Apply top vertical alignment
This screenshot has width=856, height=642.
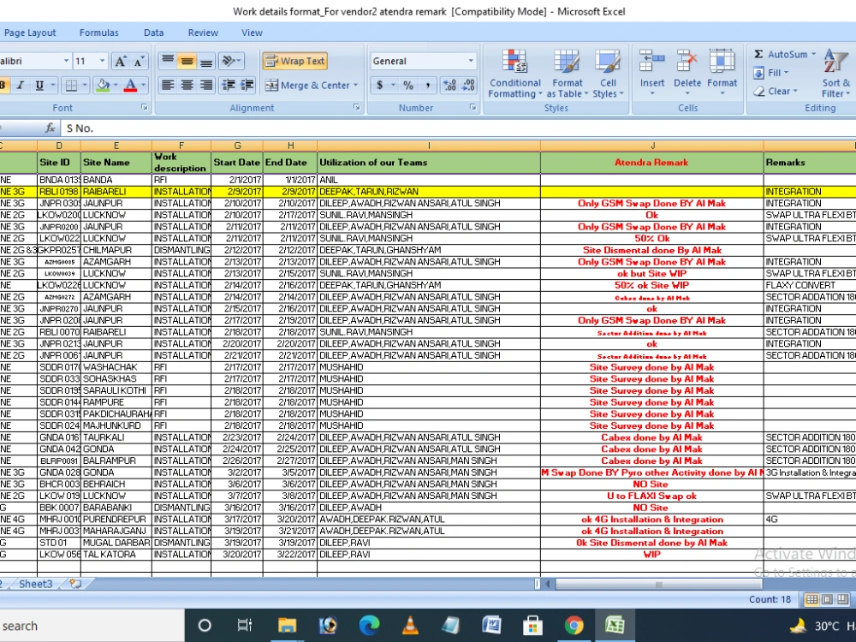point(168,61)
